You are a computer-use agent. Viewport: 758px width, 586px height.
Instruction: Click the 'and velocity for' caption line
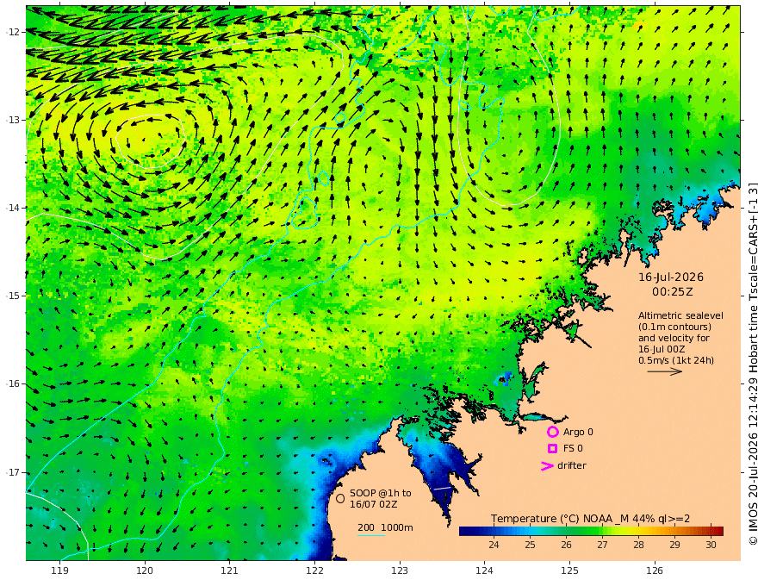674,338
